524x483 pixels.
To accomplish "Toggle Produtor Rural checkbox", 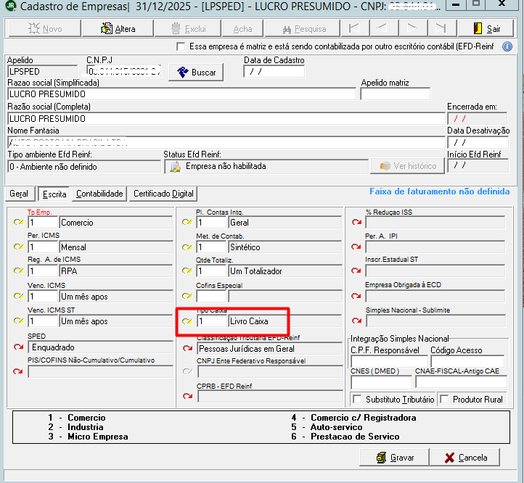I will point(444,399).
